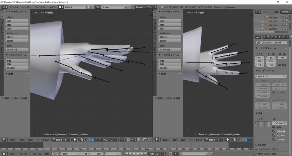292x156 pixels.
Task: Open the Armature data tab in Properties
Action: [x=287, y=37]
